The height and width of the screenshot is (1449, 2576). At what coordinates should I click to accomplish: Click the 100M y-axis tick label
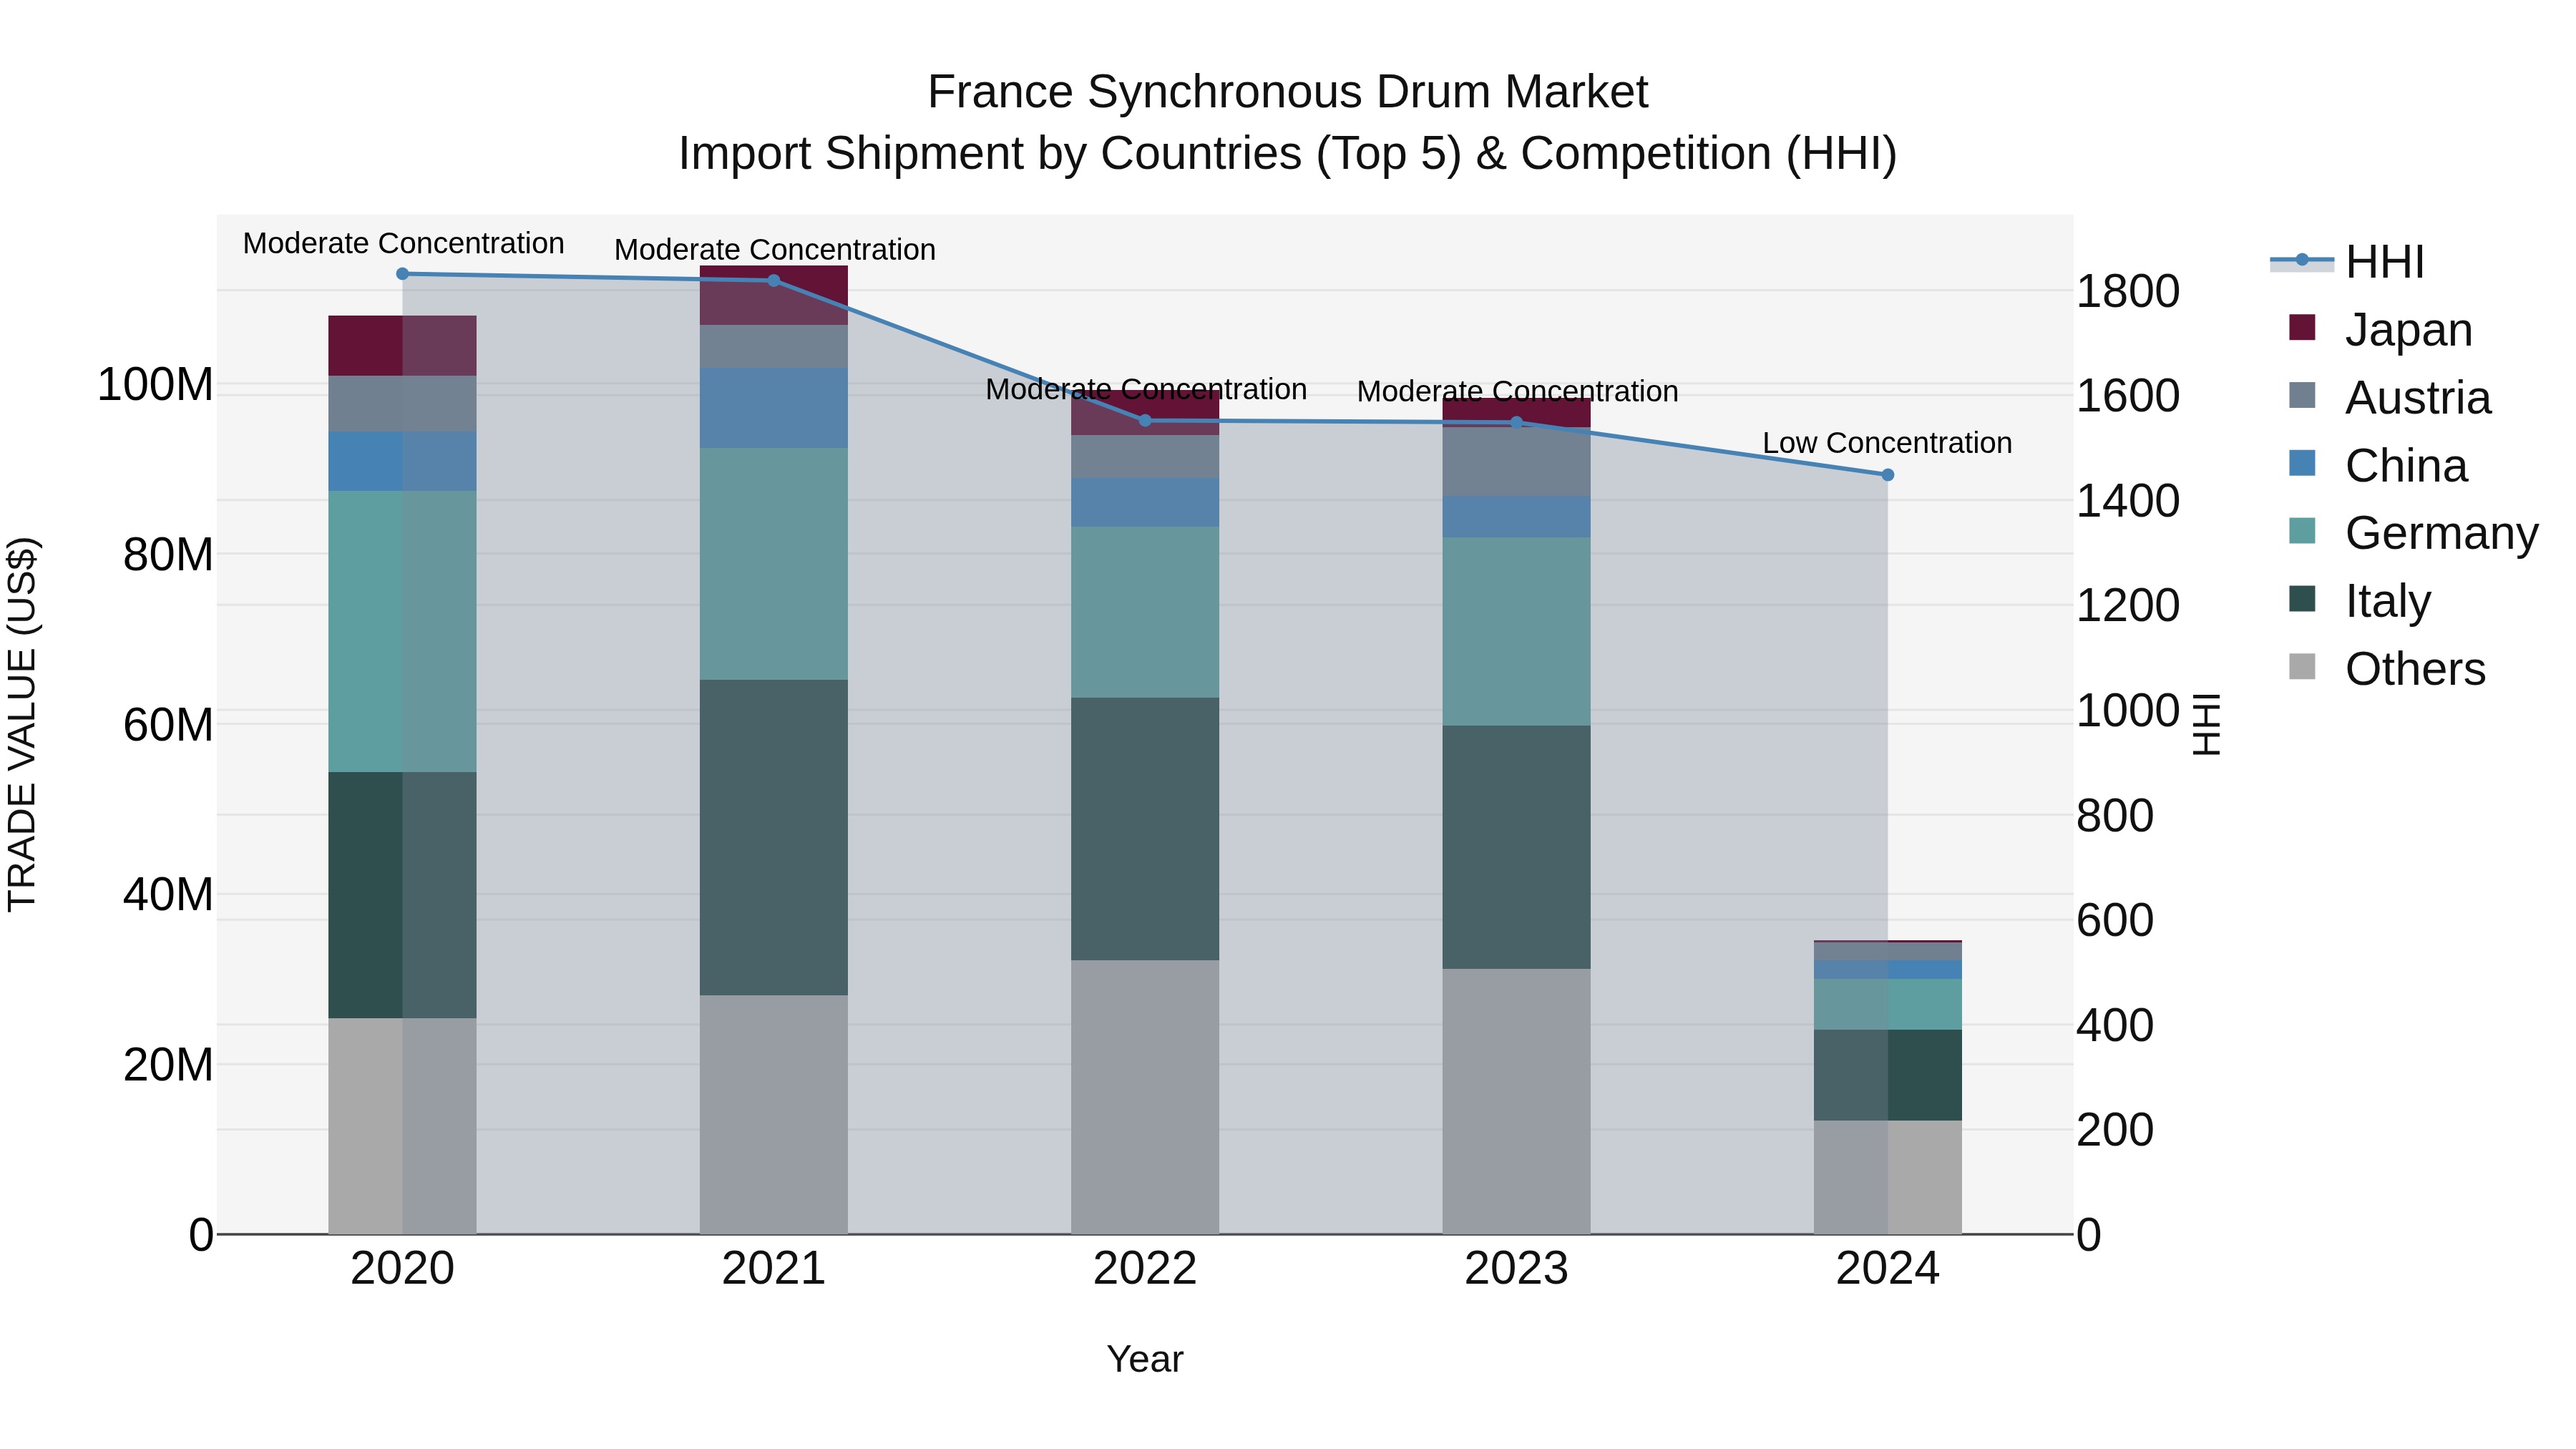pyautogui.click(x=155, y=385)
